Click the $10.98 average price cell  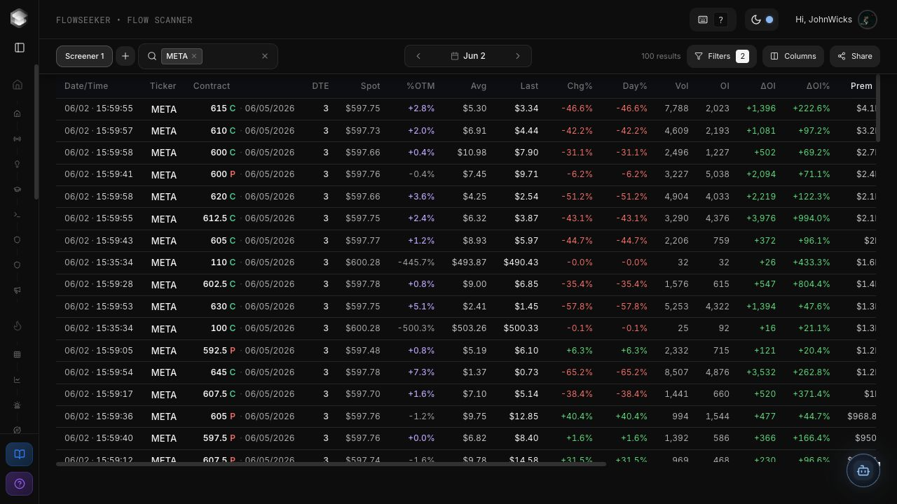(x=472, y=153)
